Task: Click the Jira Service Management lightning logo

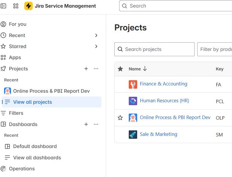Action: (x=28, y=6)
